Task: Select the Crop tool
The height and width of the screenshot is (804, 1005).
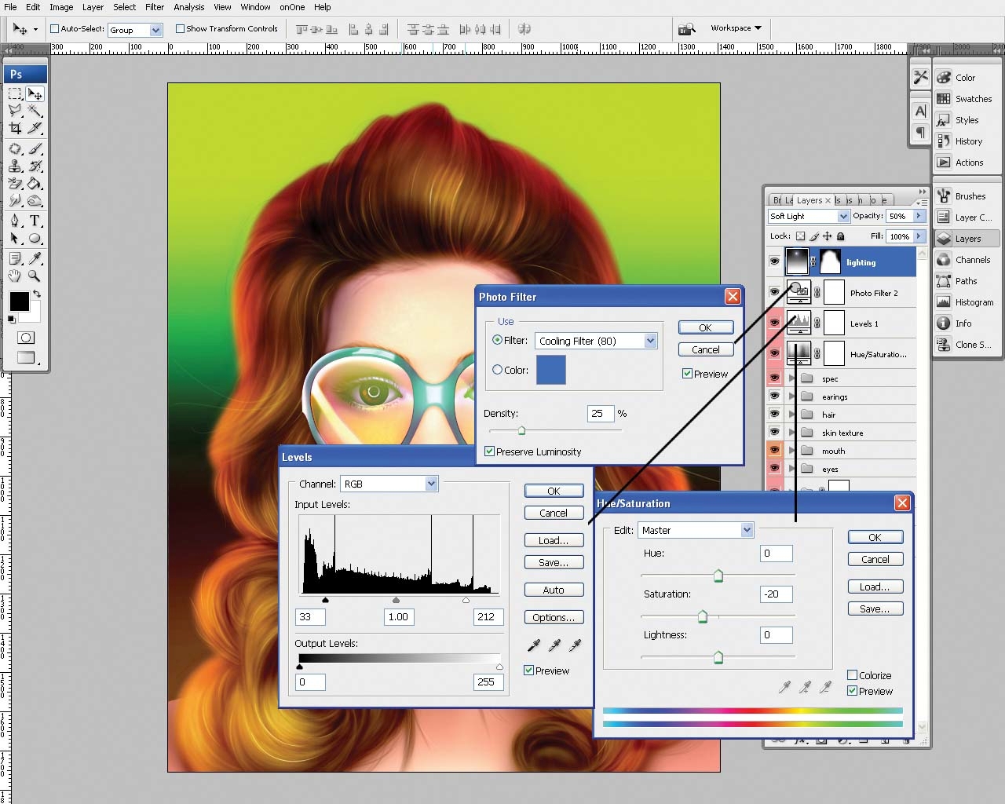Action: 15,128
